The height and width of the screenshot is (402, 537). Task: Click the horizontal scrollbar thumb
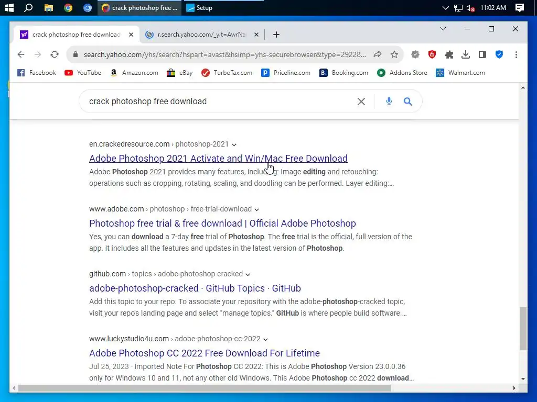205,388
